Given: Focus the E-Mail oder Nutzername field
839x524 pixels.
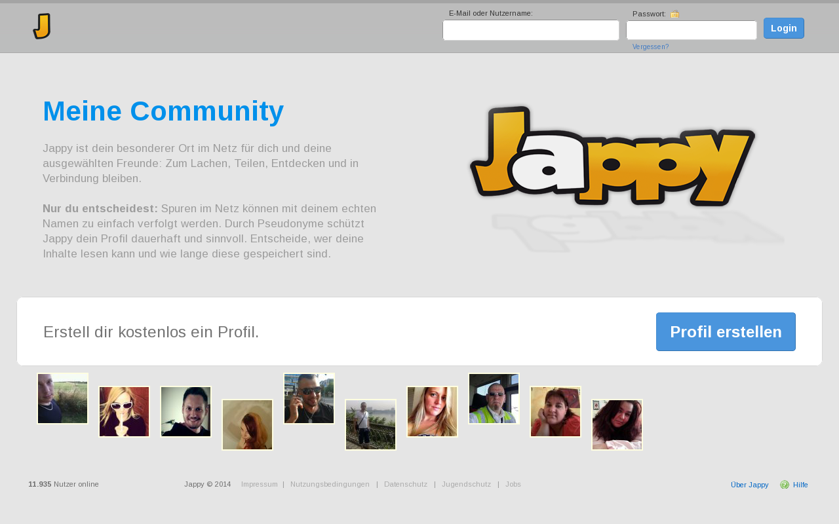Looking at the screenshot, I should point(531,30).
